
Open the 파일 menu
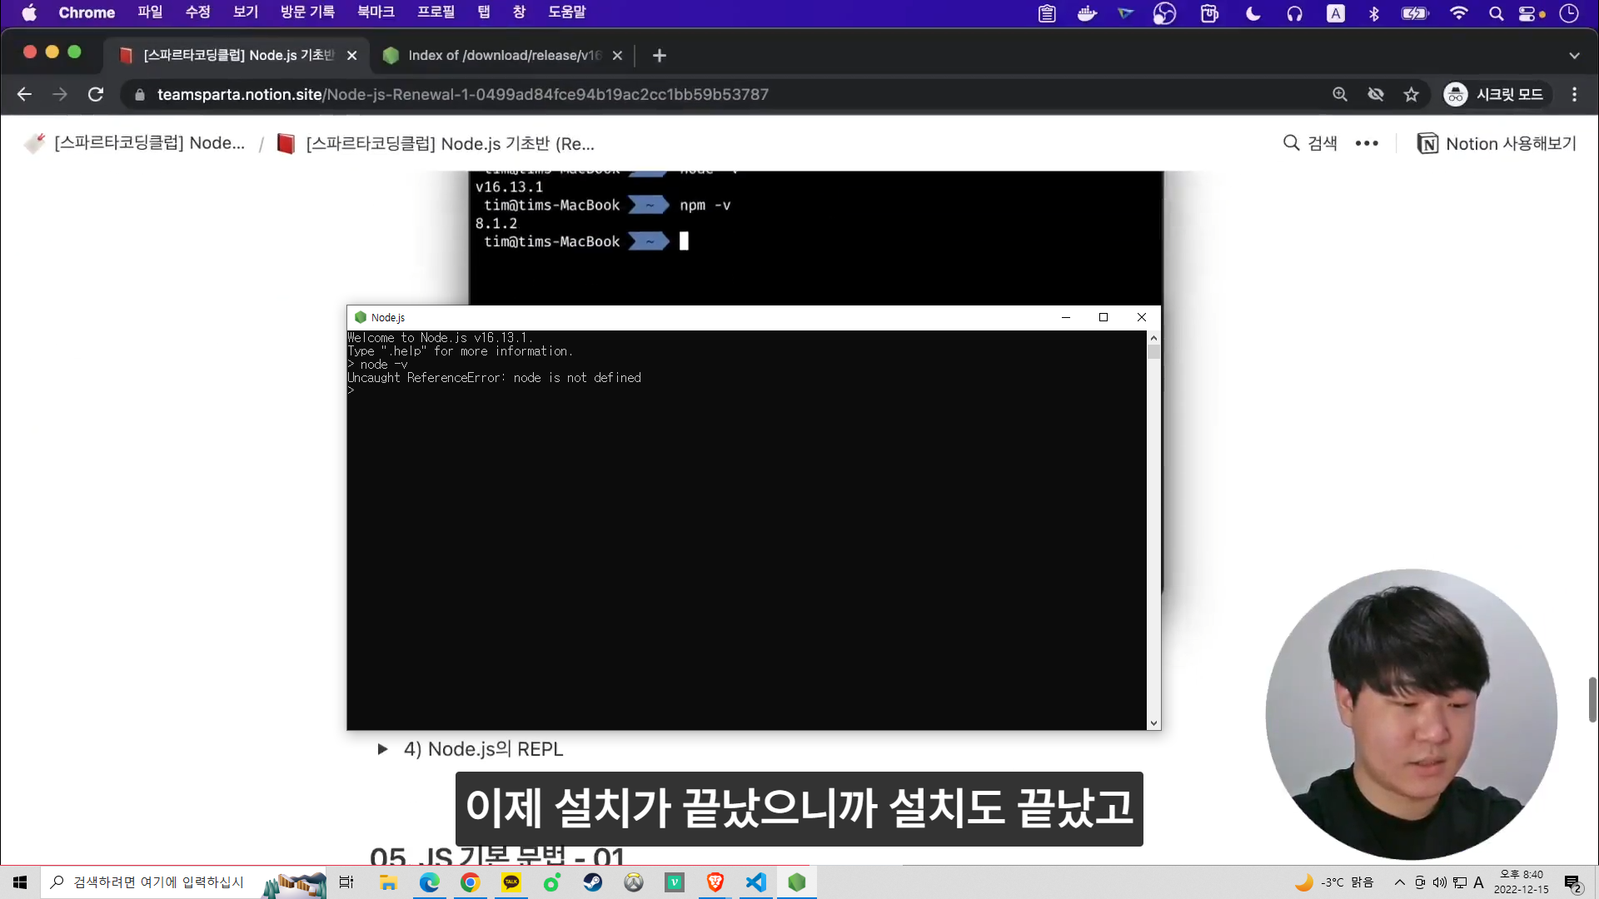click(x=150, y=12)
